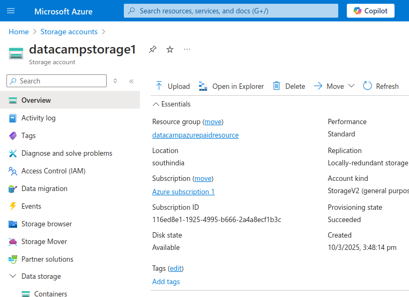Click Add tags link
The width and height of the screenshot is (409, 297).
166,281
